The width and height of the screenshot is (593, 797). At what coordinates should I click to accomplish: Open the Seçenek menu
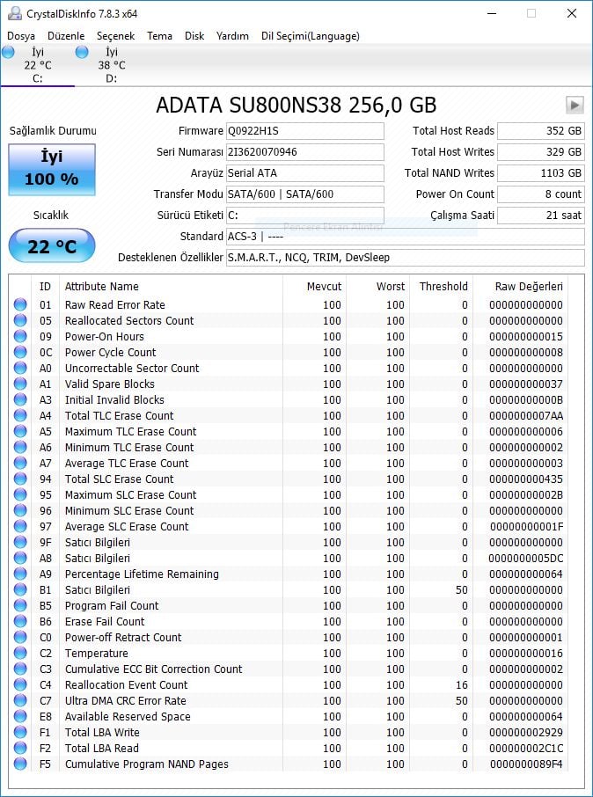coord(116,36)
